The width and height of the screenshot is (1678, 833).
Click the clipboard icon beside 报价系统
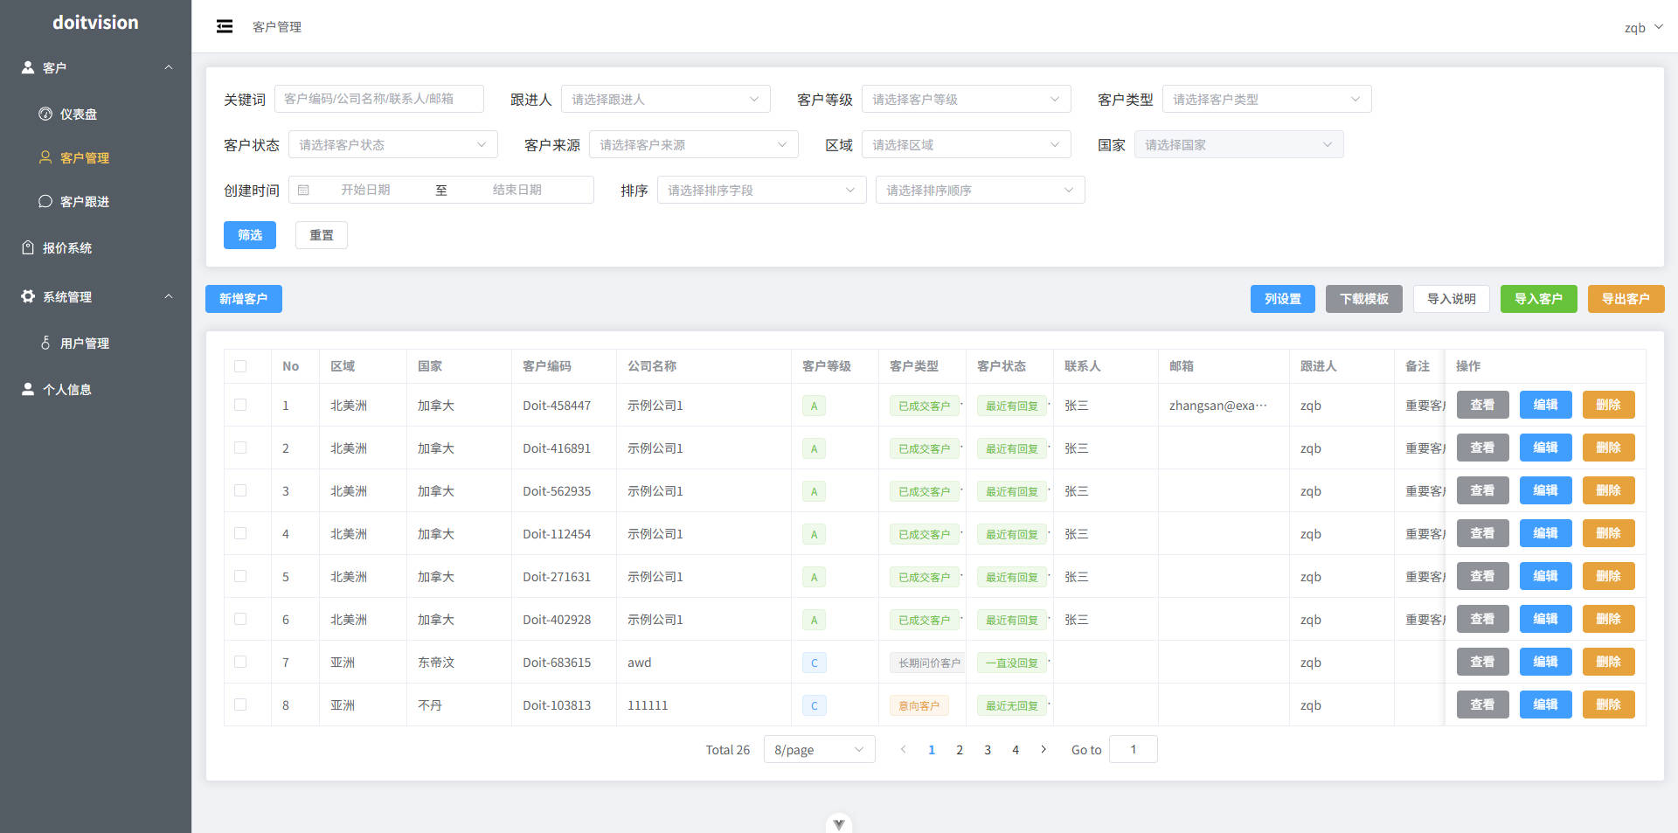click(28, 247)
